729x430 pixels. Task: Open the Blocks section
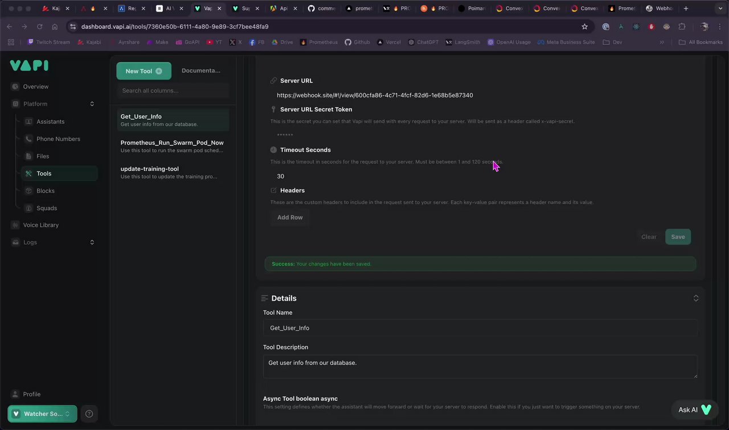pos(46,191)
